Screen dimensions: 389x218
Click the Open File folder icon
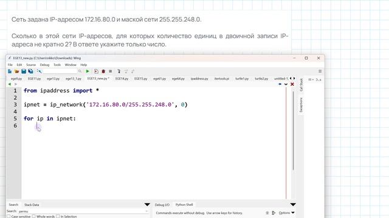click(16, 71)
